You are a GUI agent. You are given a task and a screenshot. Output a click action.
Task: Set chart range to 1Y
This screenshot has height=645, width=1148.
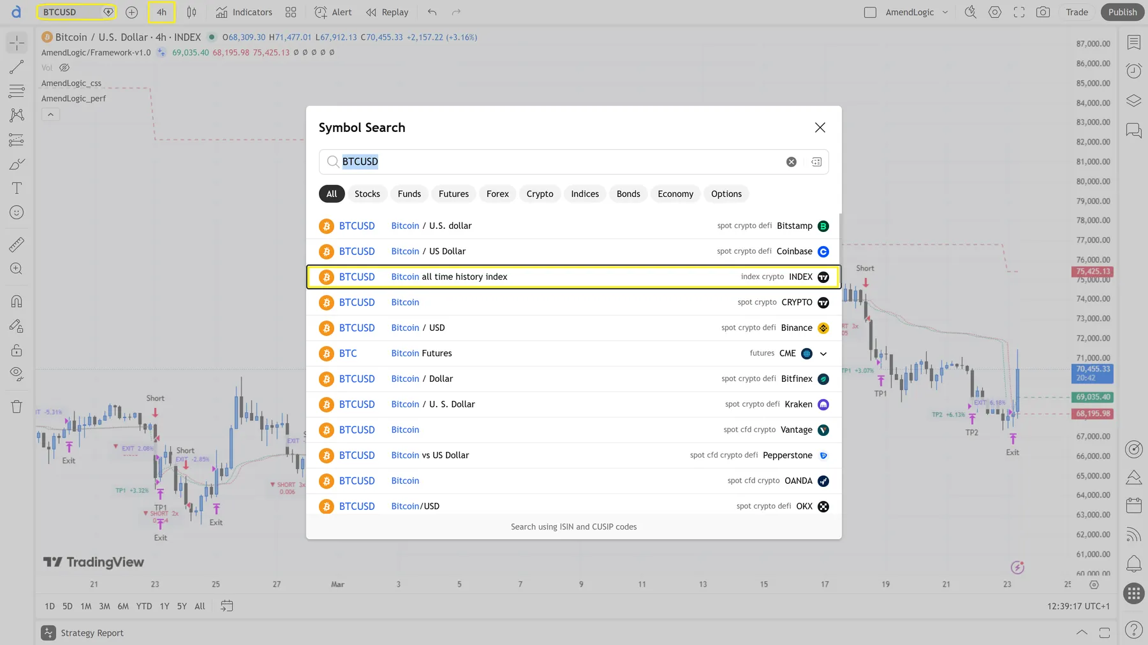click(165, 606)
